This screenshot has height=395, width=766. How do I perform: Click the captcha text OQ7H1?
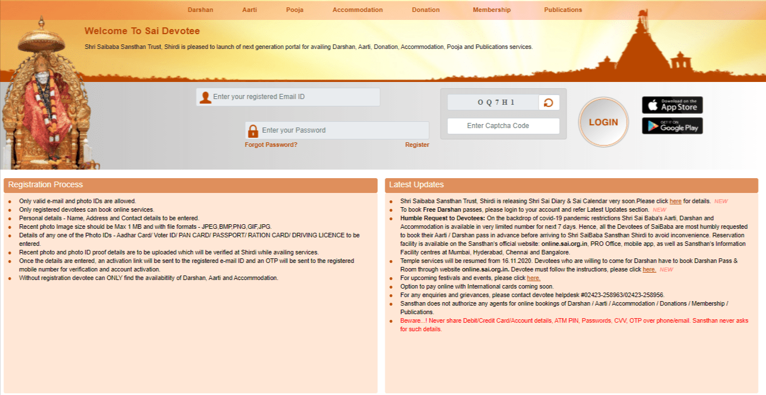496,102
